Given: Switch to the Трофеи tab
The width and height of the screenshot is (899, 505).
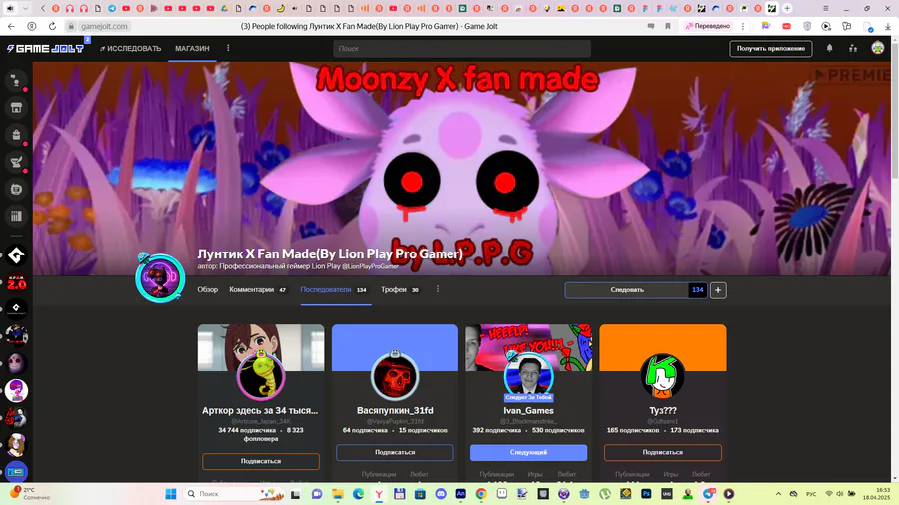Looking at the screenshot, I should pos(400,289).
